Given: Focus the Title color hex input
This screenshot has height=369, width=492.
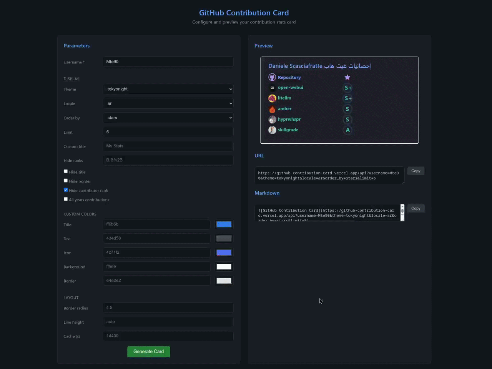Looking at the screenshot, I should point(156,224).
